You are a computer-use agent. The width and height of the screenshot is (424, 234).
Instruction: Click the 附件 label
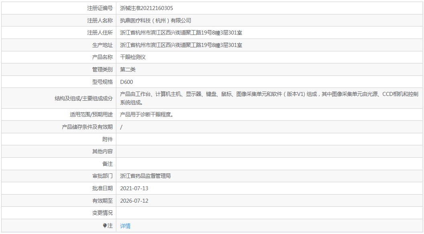[108, 139]
